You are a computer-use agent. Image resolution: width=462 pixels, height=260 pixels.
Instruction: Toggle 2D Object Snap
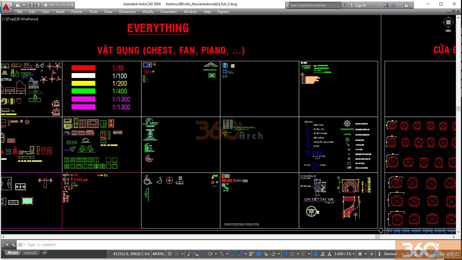[240, 254]
